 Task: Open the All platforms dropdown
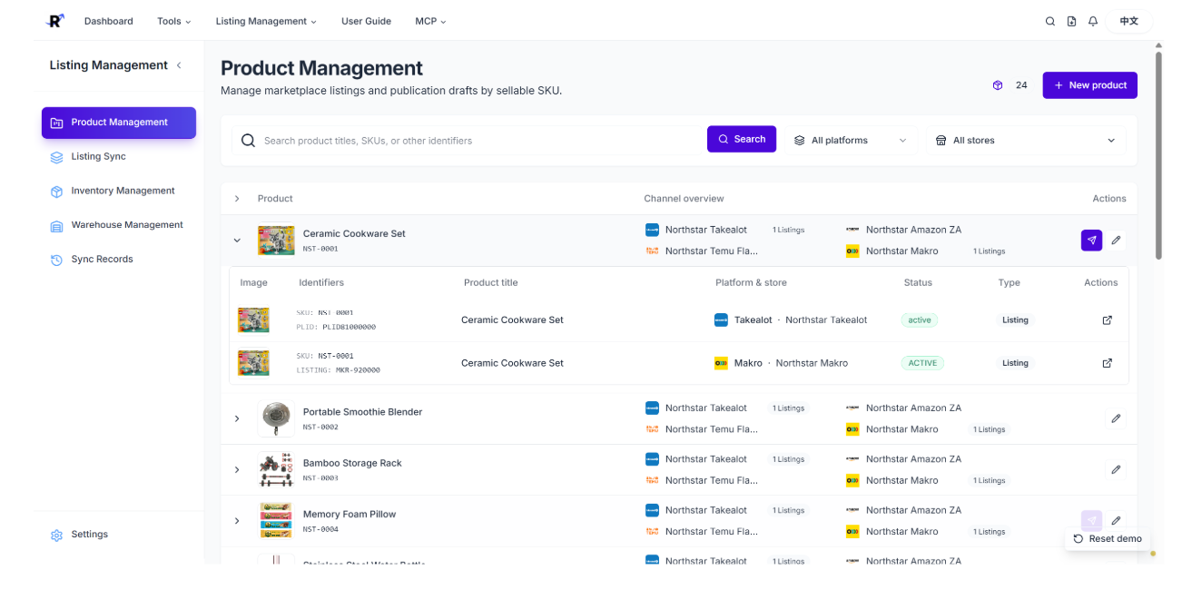pyautogui.click(x=850, y=141)
